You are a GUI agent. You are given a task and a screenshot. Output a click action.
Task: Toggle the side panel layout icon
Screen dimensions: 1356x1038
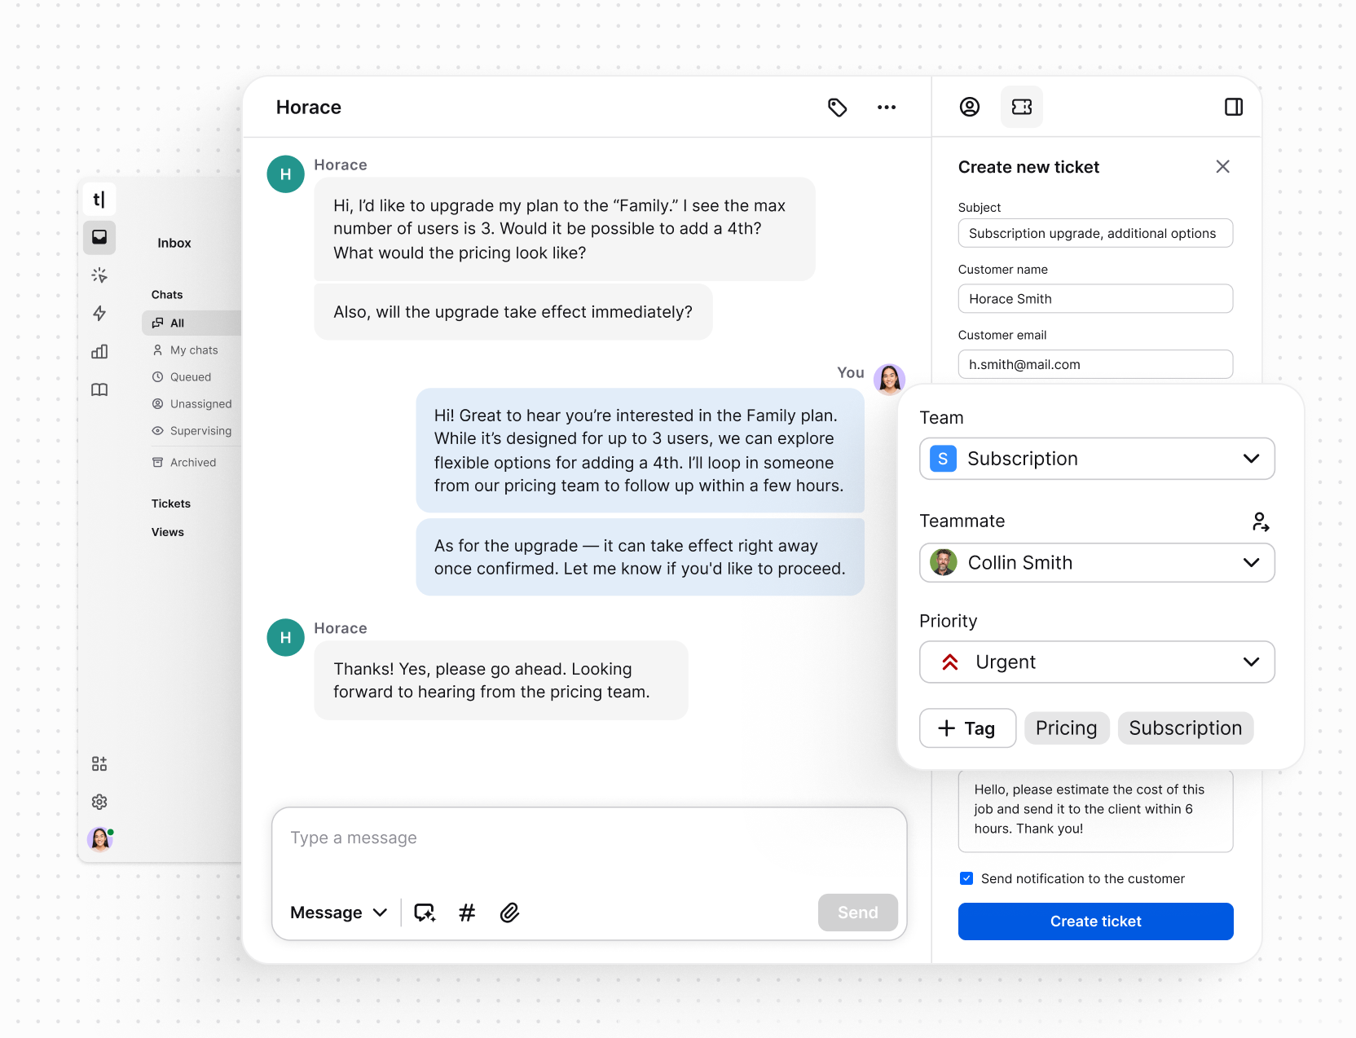pyautogui.click(x=1233, y=108)
